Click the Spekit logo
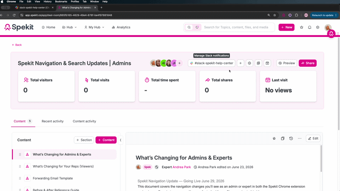340x191 pixels. [19, 27]
